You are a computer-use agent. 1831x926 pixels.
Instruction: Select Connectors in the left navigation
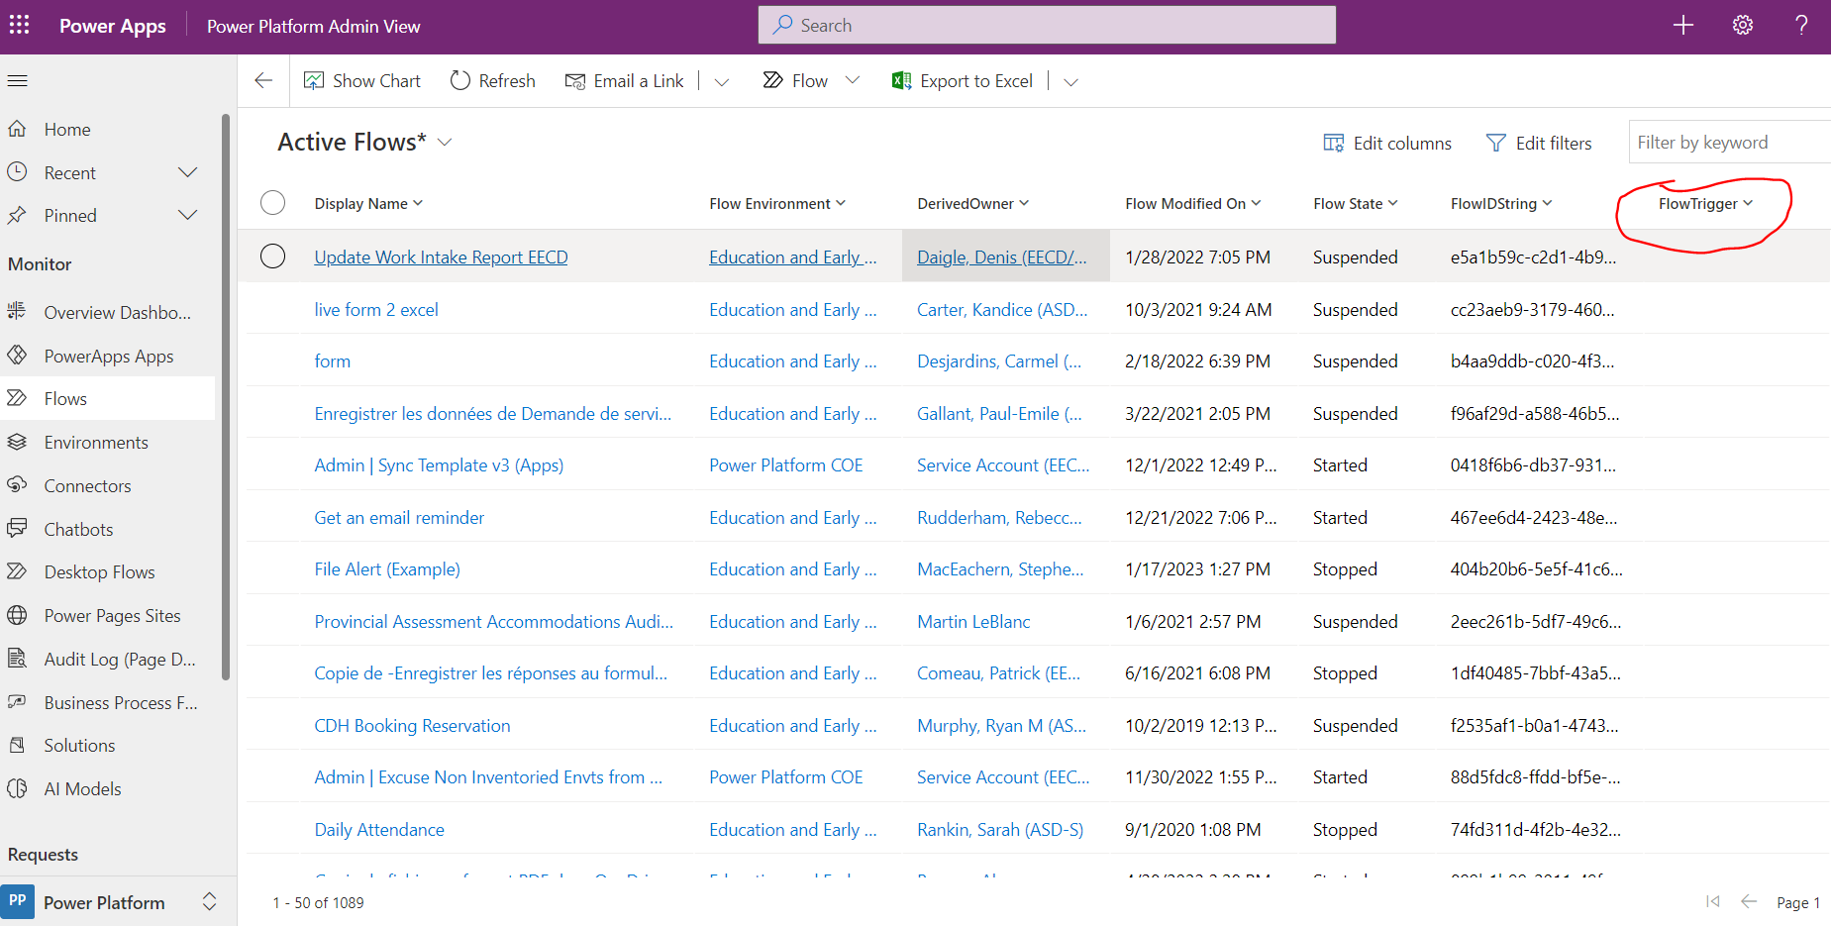point(87,485)
